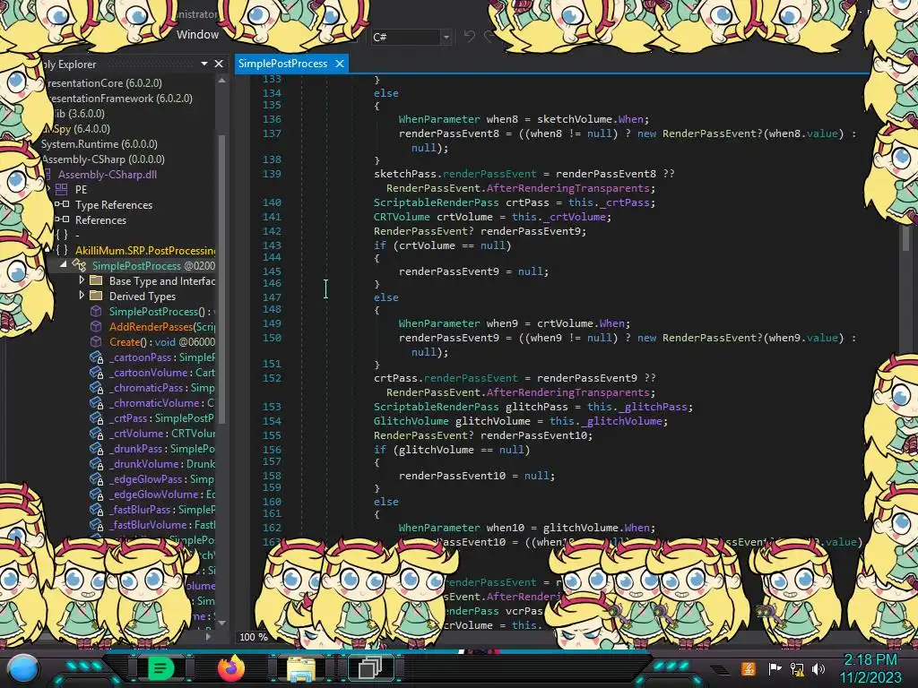
Task: Click the _drunkVolume field icon
Action: 97,464
